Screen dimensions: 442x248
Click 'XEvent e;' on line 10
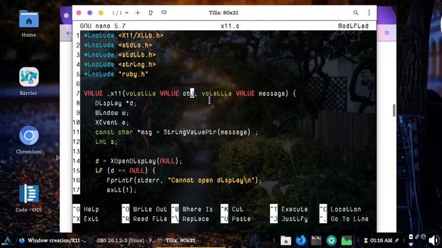[112, 123]
